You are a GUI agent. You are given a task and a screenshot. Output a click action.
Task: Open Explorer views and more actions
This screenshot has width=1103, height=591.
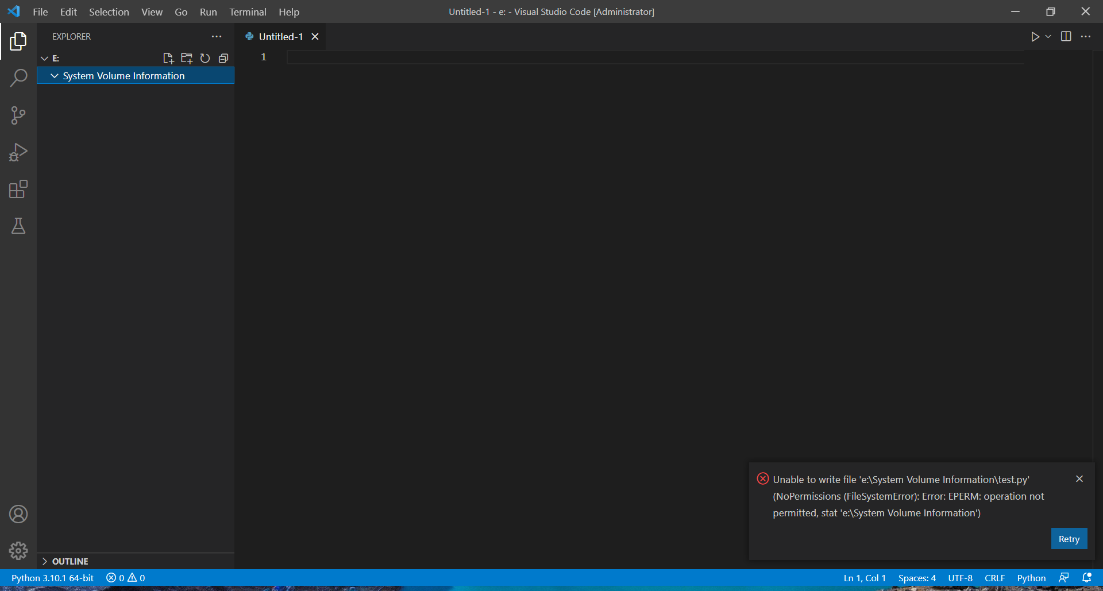tap(217, 36)
